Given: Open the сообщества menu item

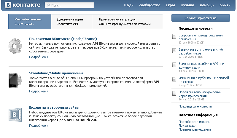Looking at the screenshot, I should [x=149, y=5].
